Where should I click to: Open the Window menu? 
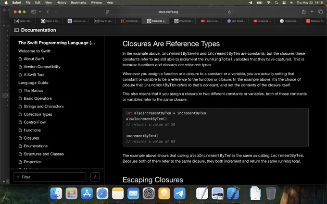click(96, 3)
